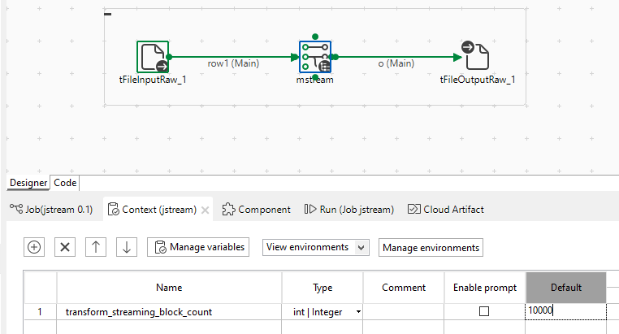Move variable up with arrow icon
The height and width of the screenshot is (334, 619).
tap(96, 247)
